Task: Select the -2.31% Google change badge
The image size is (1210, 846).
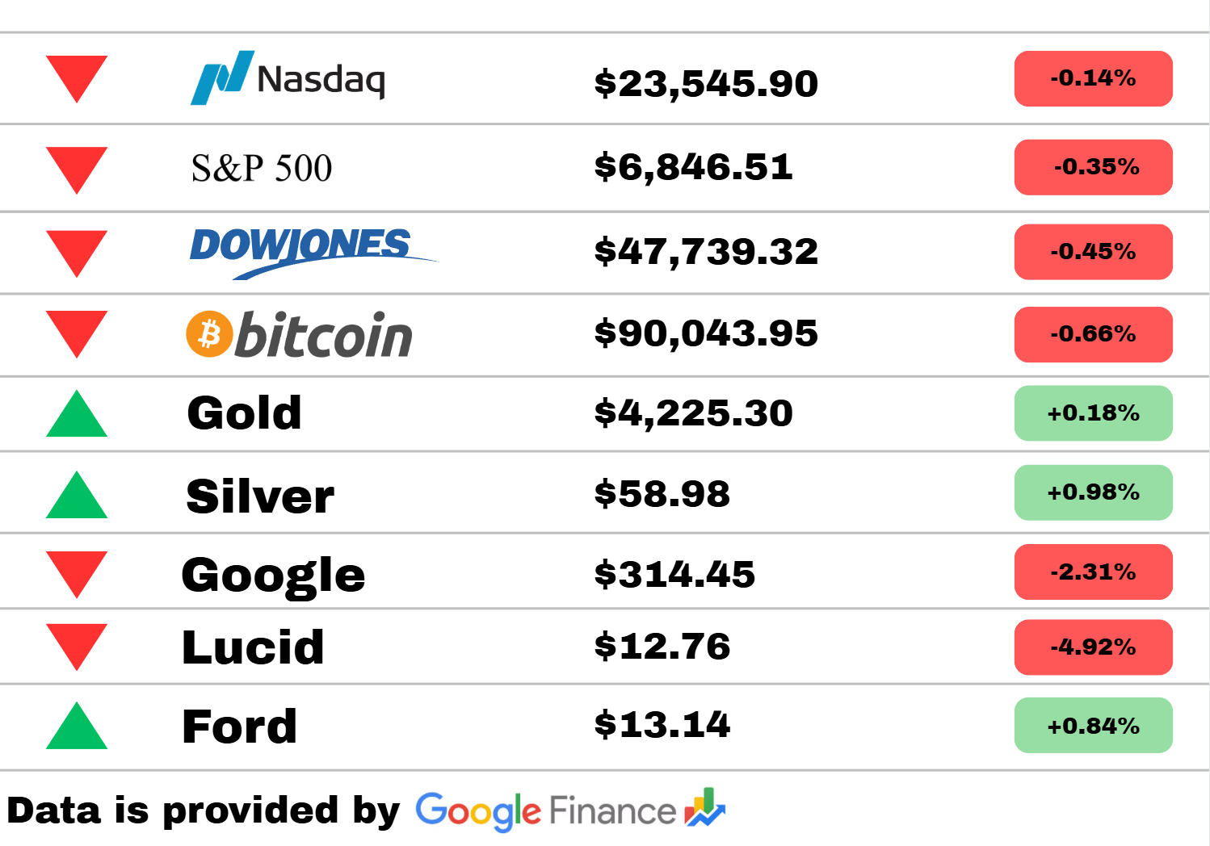Action: coord(1093,572)
